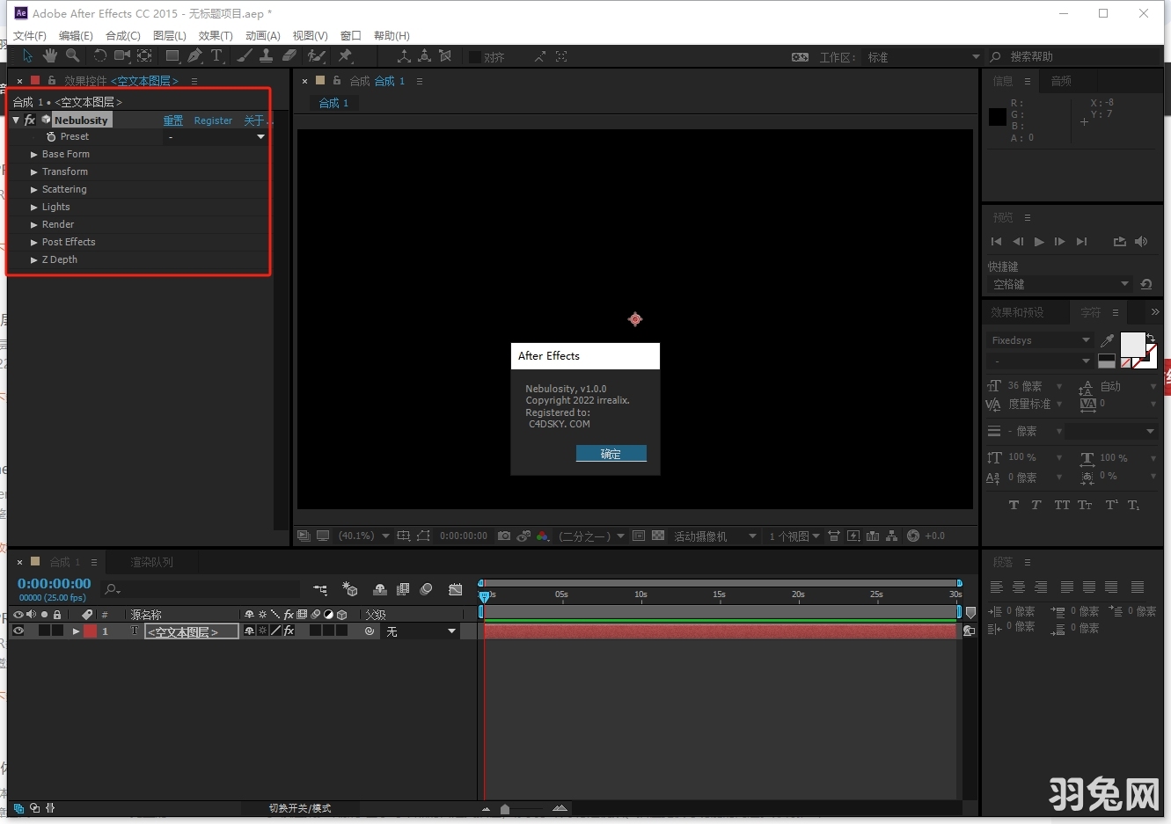The width and height of the screenshot is (1171, 824).
Task: Select the Horizontal Type tool
Action: click(216, 56)
